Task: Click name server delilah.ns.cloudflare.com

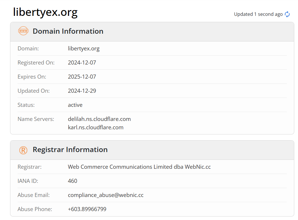Action: 99,119
